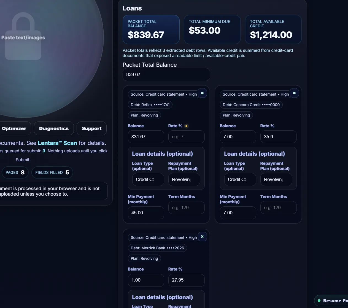Screen dimensions: 348x308
Task: Click the Support button
Action: click(x=91, y=128)
